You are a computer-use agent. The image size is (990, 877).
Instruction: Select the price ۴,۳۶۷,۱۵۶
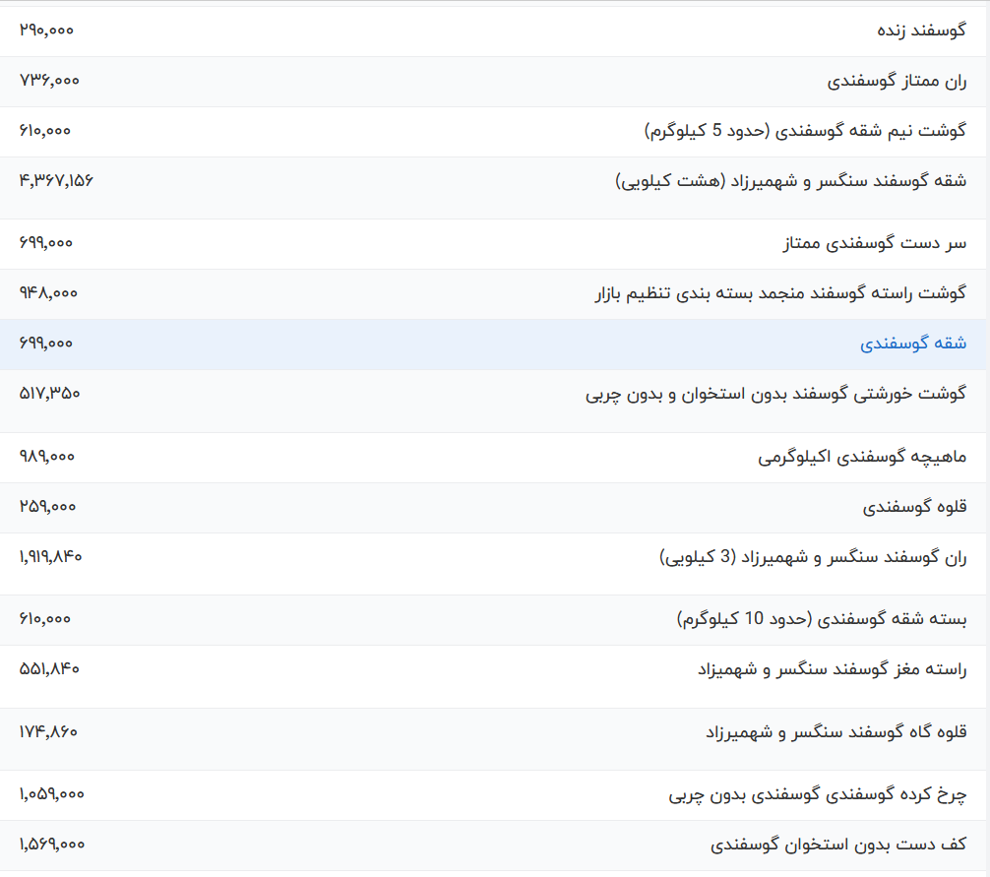pos(56,181)
